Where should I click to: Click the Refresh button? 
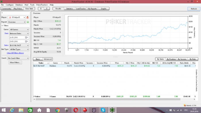point(194,9)
